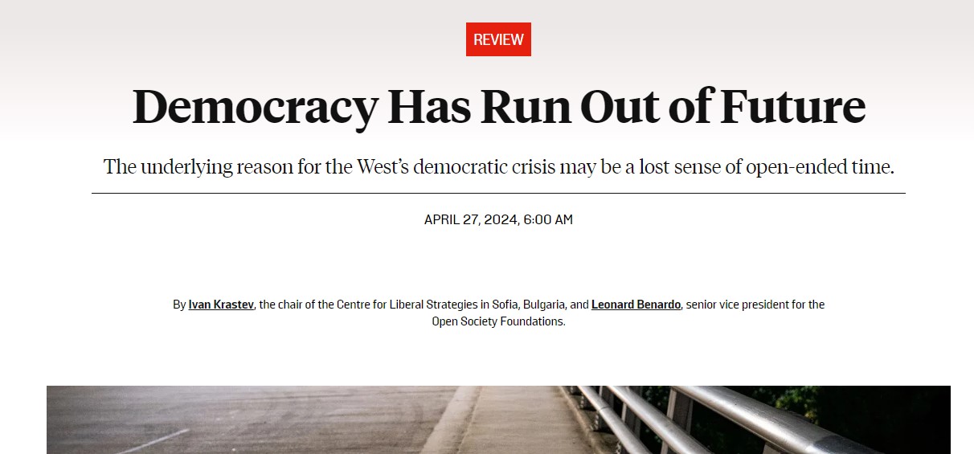Click the word "By" starting the byline
Screen dimensions: 974x454
179,305
